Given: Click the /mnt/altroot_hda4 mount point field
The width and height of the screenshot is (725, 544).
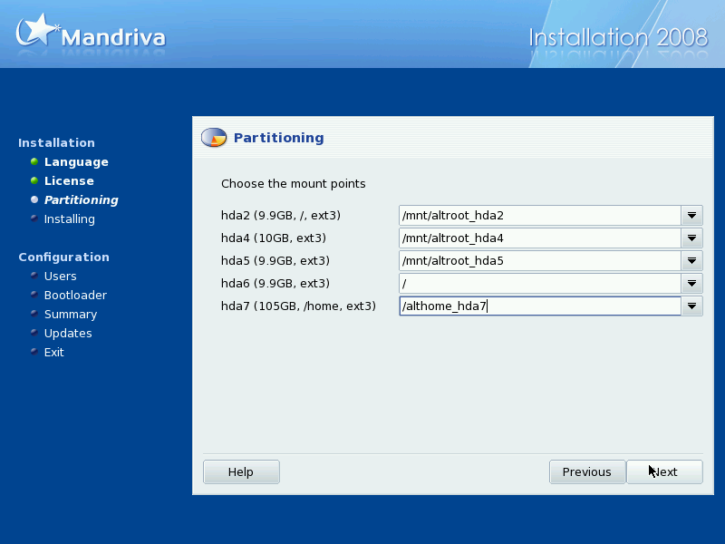Looking at the screenshot, I should point(539,238).
